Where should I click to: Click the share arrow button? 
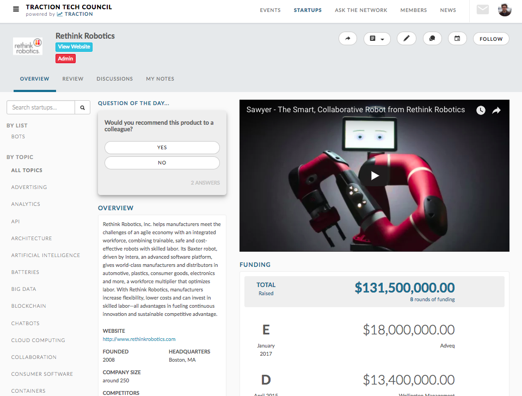tap(348, 39)
